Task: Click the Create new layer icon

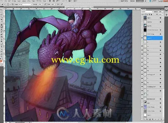Action: coord(158,119)
